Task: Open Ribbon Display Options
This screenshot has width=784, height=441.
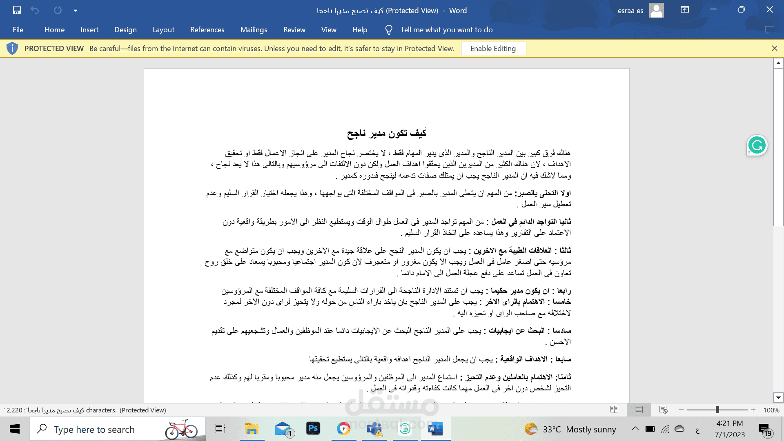Action: pyautogui.click(x=685, y=10)
